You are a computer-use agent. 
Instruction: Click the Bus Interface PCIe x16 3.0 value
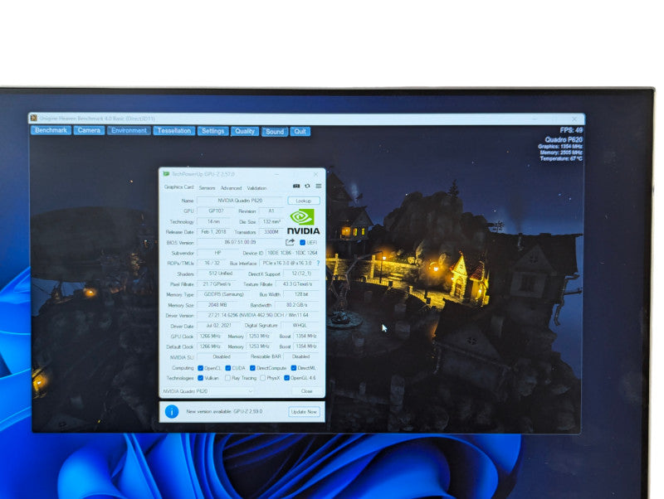pyautogui.click(x=286, y=263)
